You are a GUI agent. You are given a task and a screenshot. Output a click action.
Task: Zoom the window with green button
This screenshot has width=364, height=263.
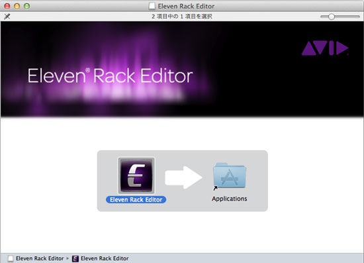coord(27,6)
